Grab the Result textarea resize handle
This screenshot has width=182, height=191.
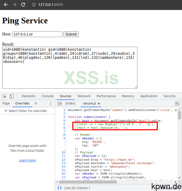136,87
